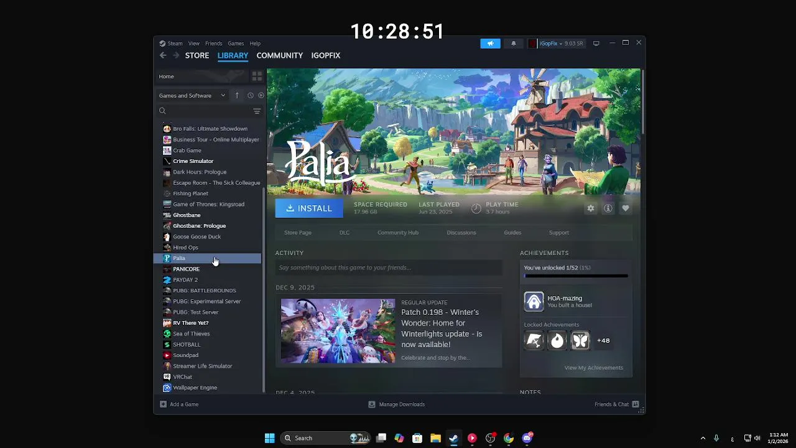Show the +48 more locked achievements
This screenshot has height=448, width=796.
click(603, 340)
